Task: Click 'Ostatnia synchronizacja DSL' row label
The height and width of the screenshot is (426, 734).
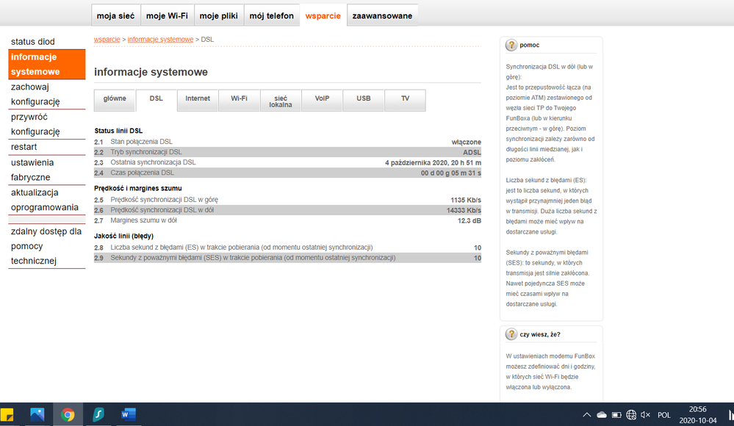Action: coord(153,162)
